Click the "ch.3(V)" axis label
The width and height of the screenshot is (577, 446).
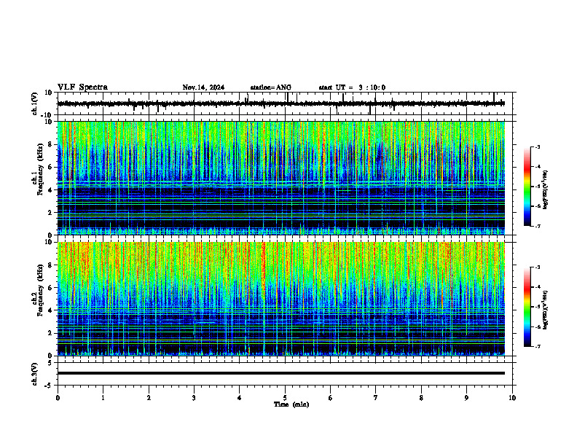tap(34, 375)
